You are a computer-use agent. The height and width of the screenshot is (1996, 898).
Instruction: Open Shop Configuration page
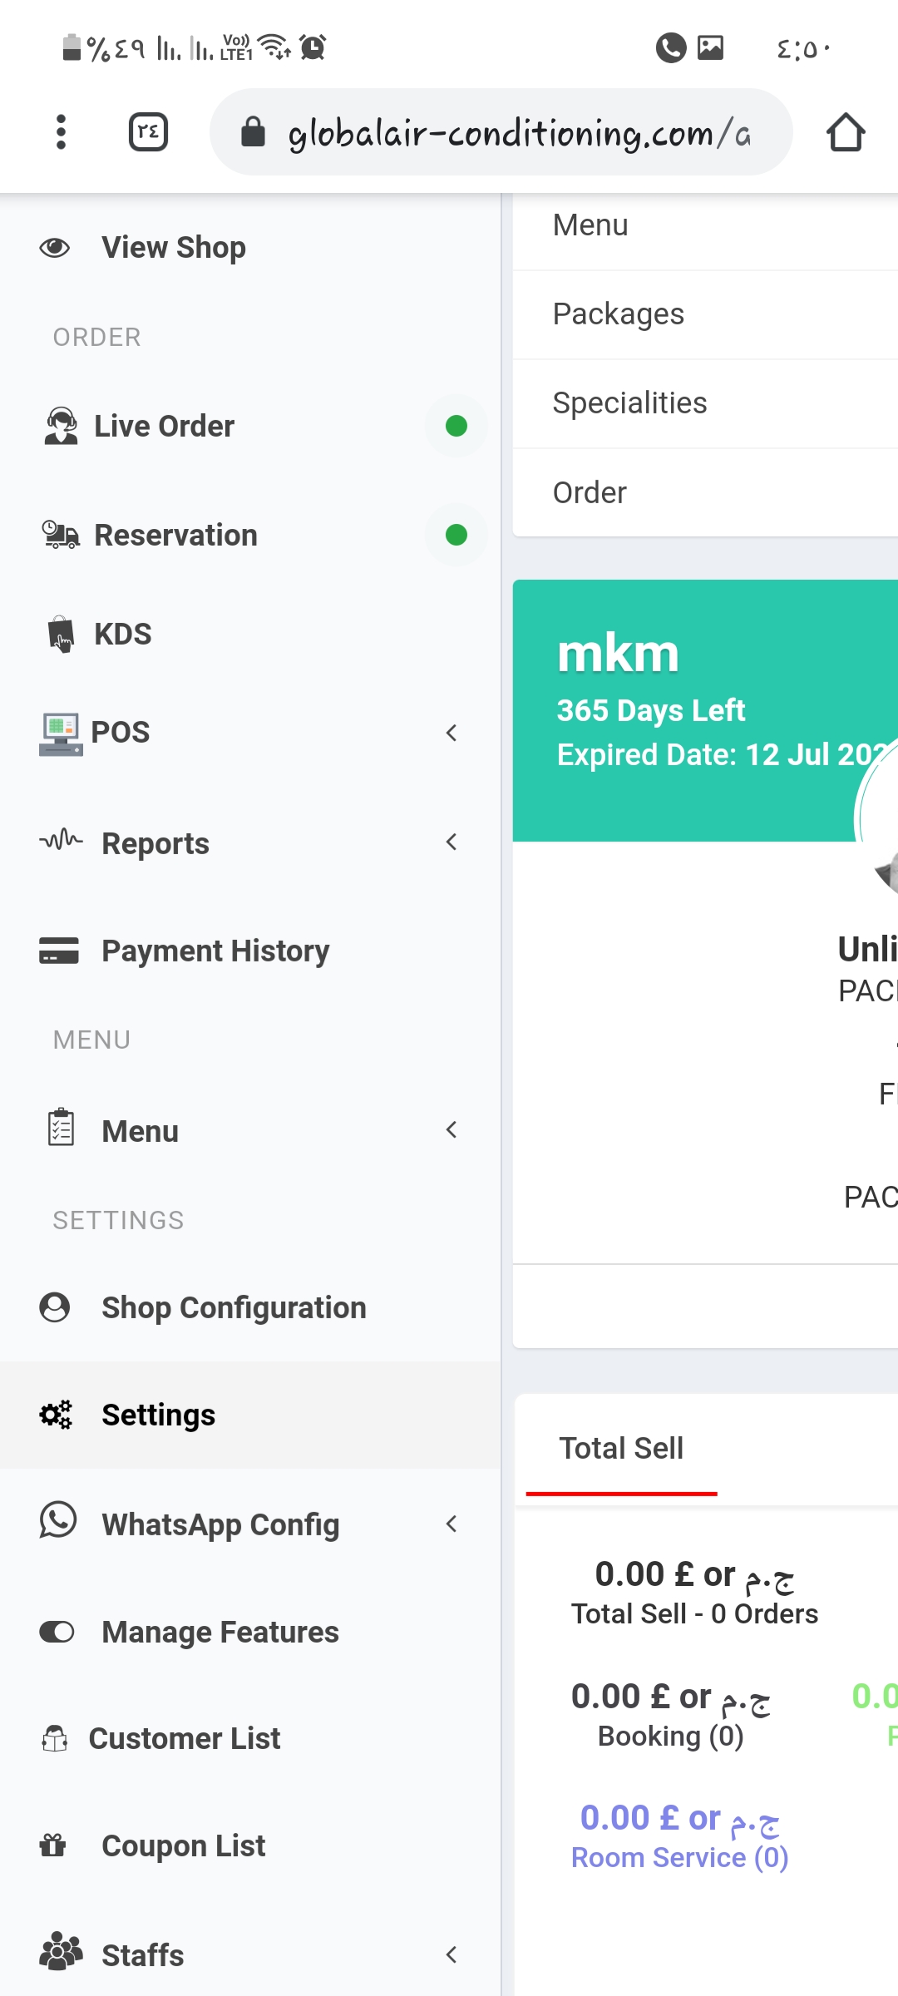coord(233,1307)
